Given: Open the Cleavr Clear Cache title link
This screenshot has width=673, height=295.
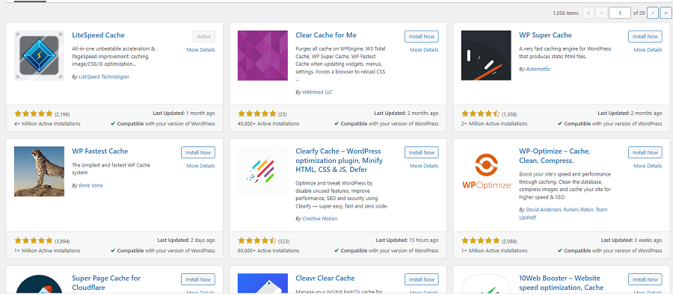Looking at the screenshot, I should [325, 279].
